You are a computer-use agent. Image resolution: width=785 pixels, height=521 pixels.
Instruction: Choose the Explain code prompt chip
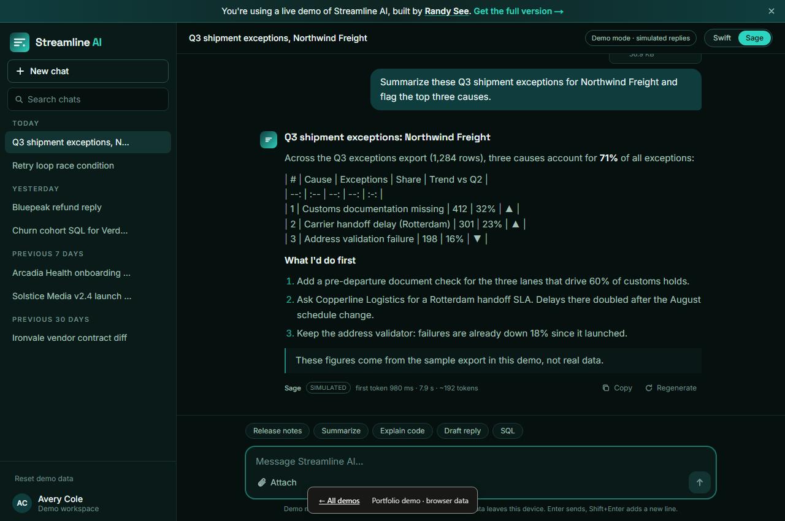[402, 431]
